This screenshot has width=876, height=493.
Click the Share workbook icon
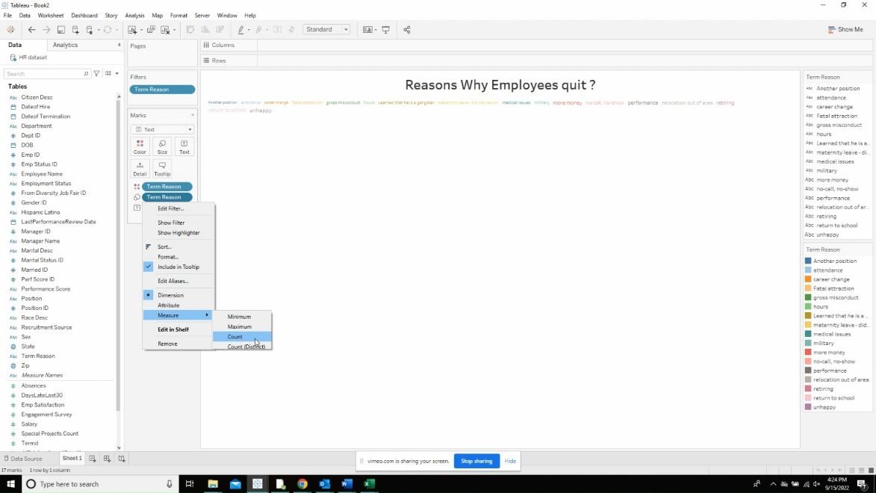coord(407,30)
